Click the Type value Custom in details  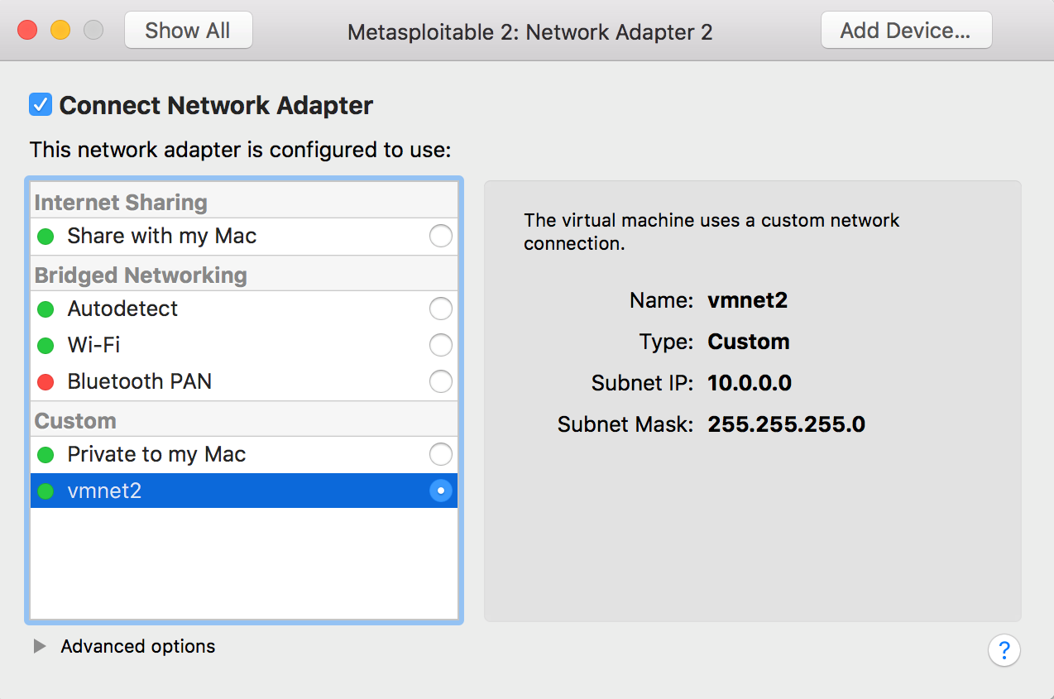pyautogui.click(x=749, y=342)
